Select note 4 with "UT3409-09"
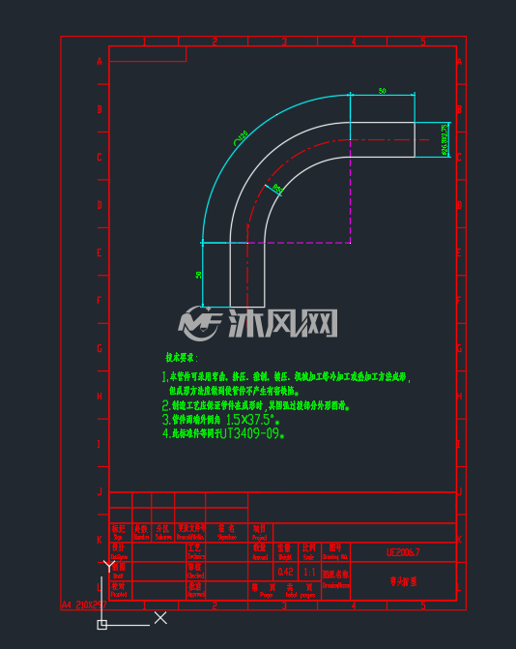Viewport: 516px width, 649px height. [x=223, y=433]
